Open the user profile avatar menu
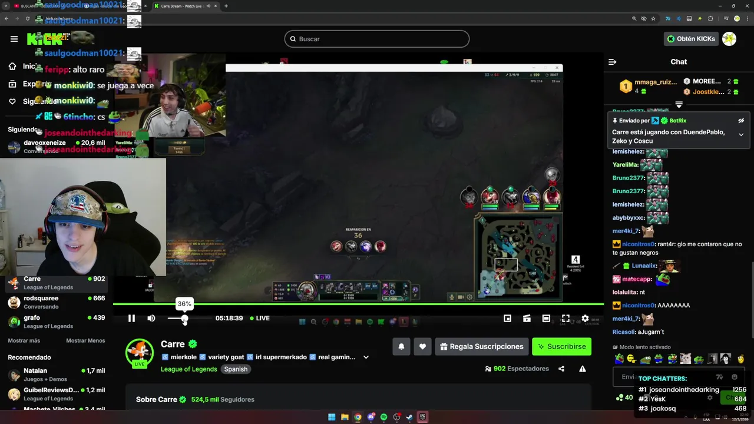Viewport: 754px width, 424px height. click(729, 39)
